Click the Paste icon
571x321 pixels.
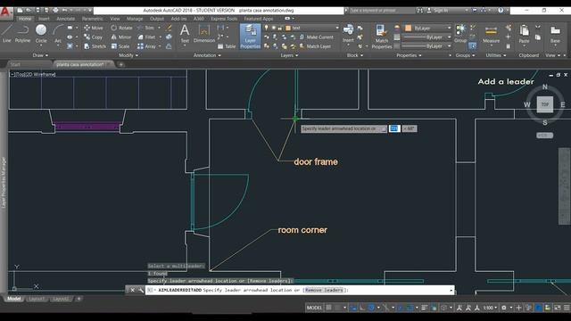(524, 35)
